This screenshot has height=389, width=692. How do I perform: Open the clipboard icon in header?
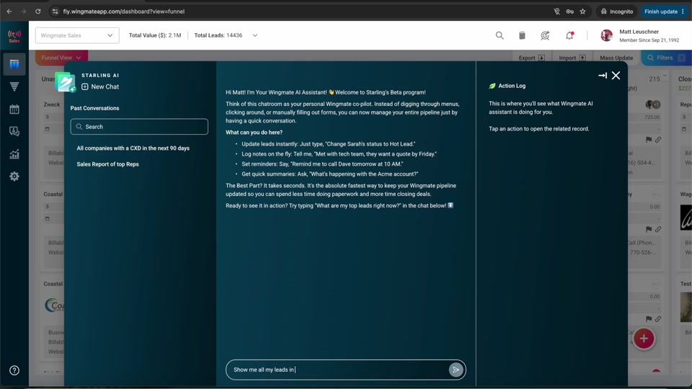coord(522,35)
